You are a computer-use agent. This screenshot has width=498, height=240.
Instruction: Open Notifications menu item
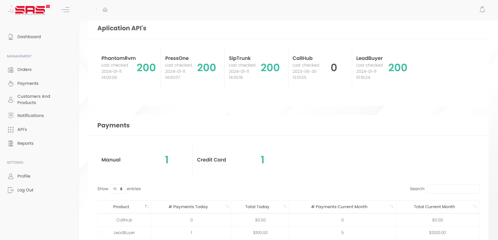(31, 116)
